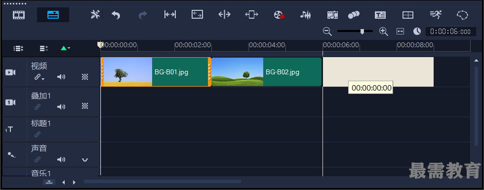Toggle 叠加1 track transparency checkerboard
The image size is (484, 190).
(85, 106)
